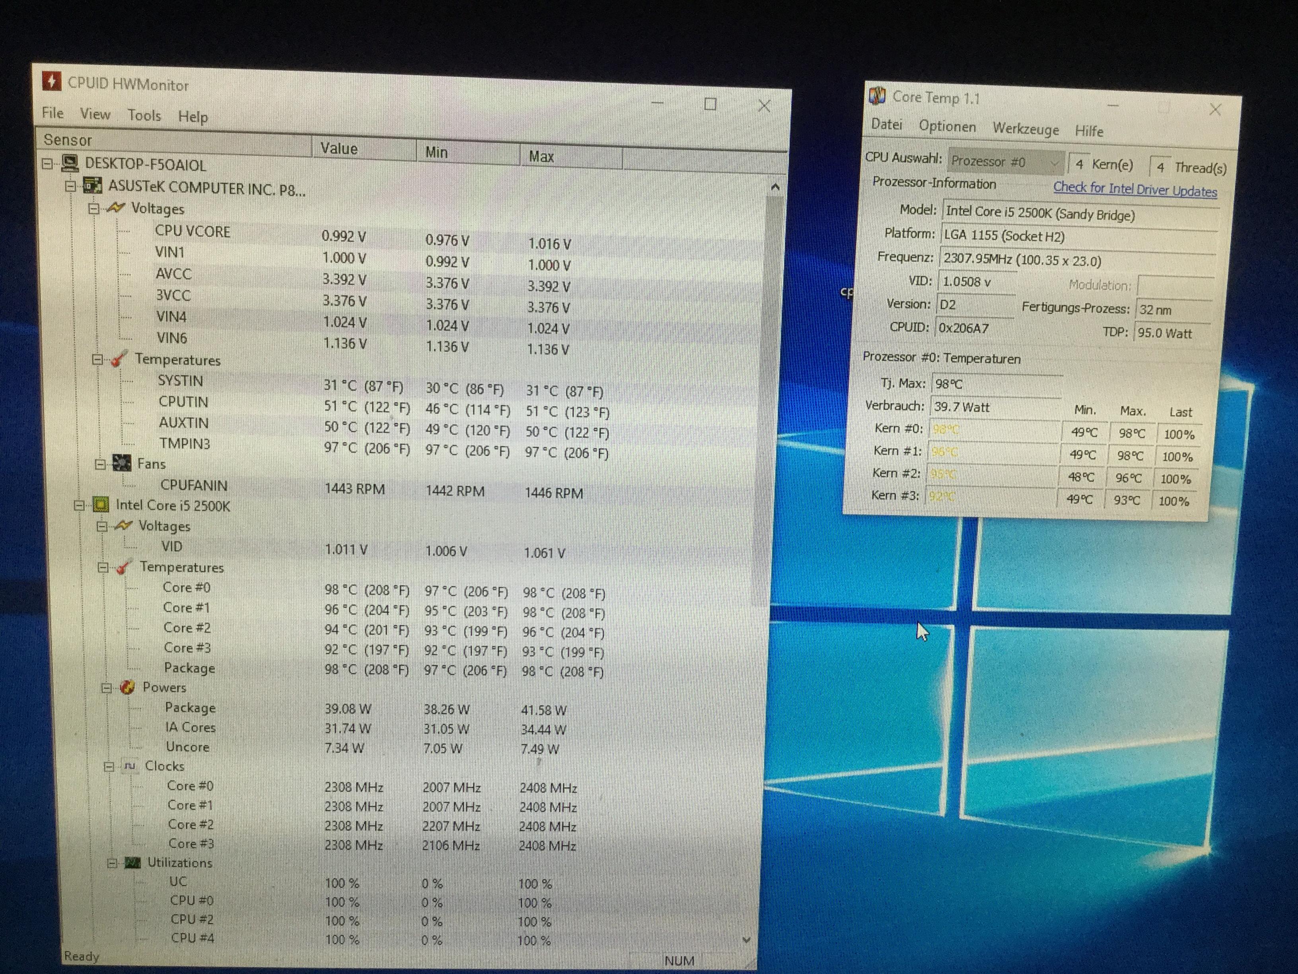Click the Powers flame icon
This screenshot has width=1298, height=974.
[127, 687]
